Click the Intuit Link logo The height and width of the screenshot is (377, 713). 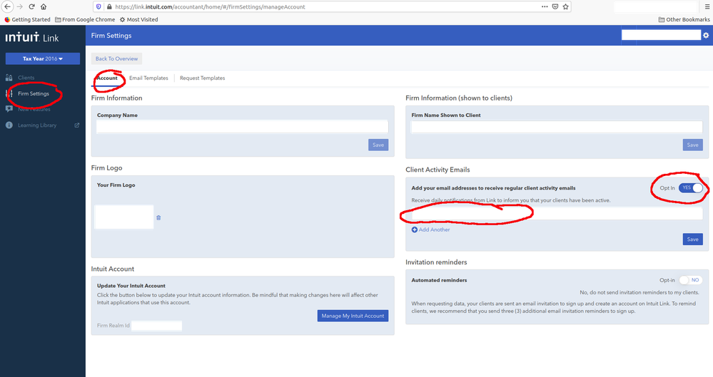(32, 37)
